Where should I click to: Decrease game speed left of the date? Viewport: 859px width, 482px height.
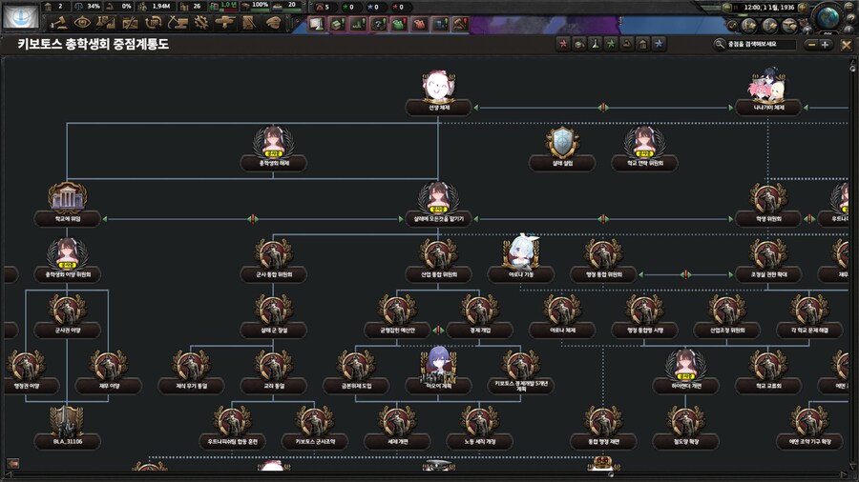tap(726, 8)
